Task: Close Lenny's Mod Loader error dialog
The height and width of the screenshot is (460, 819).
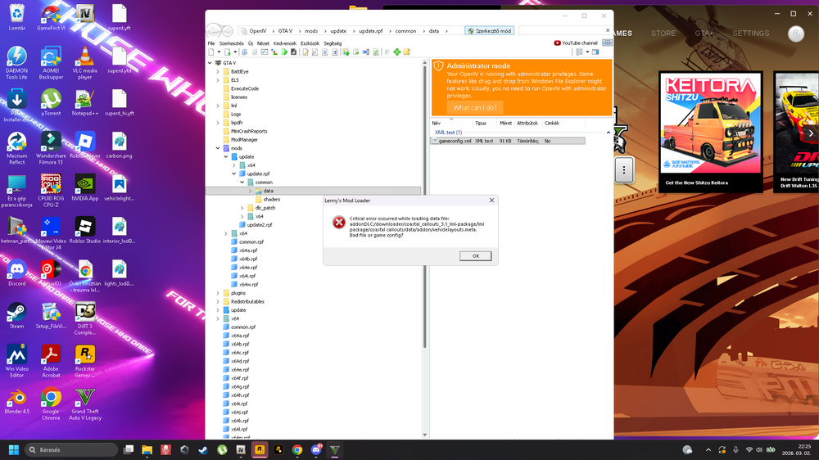Action: pos(491,201)
